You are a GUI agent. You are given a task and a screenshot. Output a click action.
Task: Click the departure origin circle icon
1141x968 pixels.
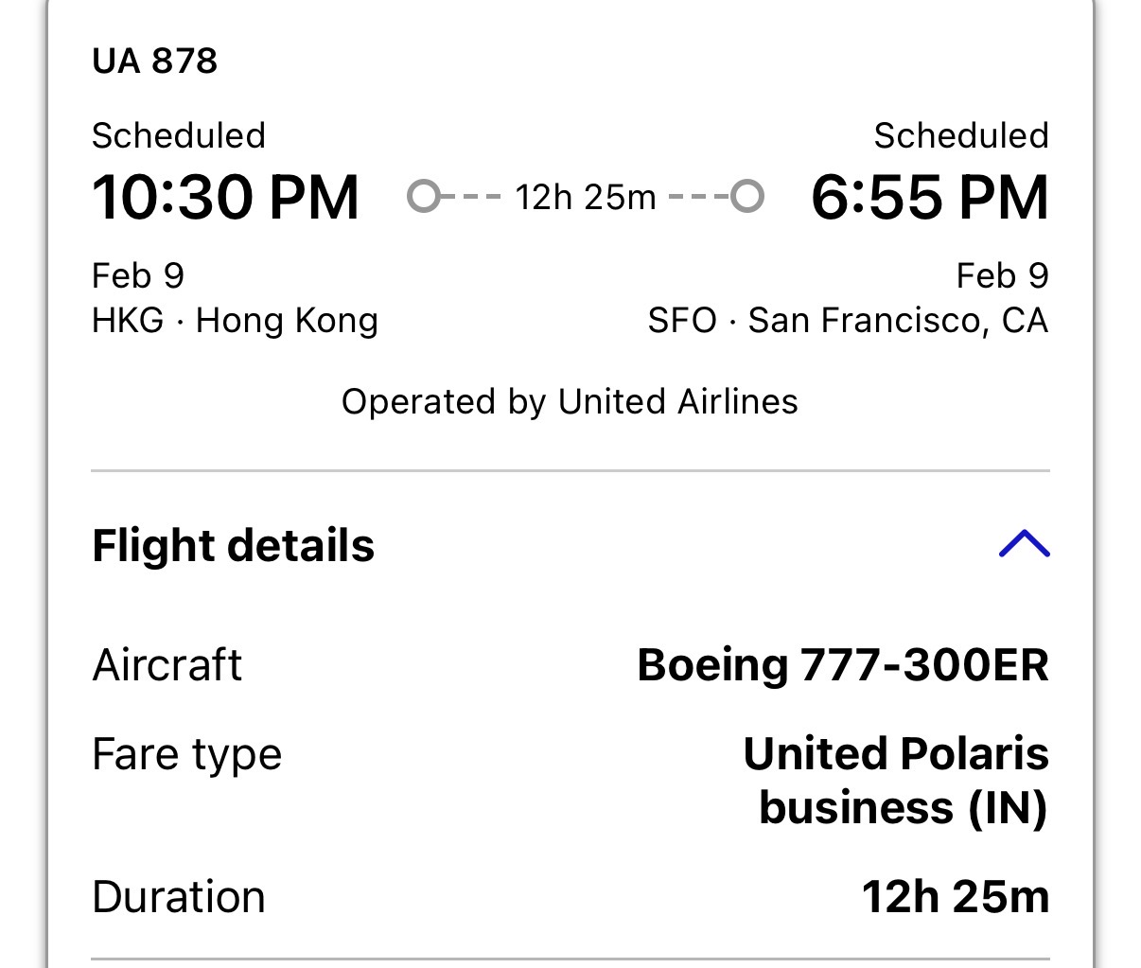[x=423, y=197]
